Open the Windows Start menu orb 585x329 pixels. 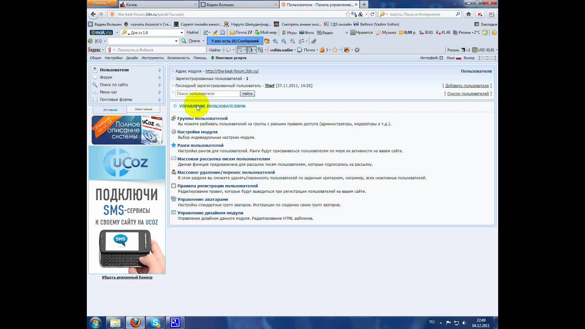pyautogui.click(x=96, y=322)
